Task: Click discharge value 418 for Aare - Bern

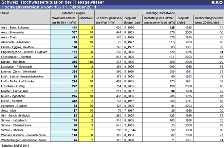Action: point(74,28)
